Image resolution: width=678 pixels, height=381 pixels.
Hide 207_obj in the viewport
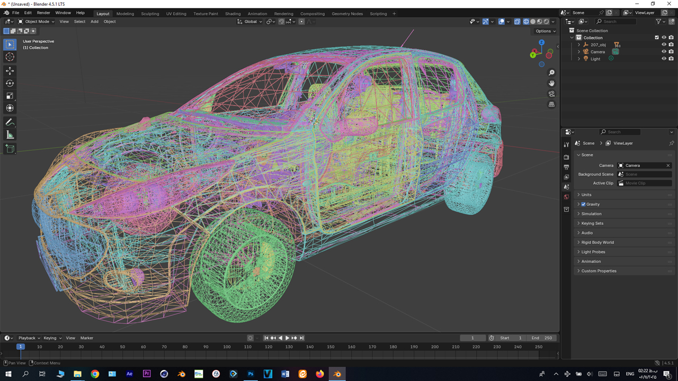(x=664, y=45)
